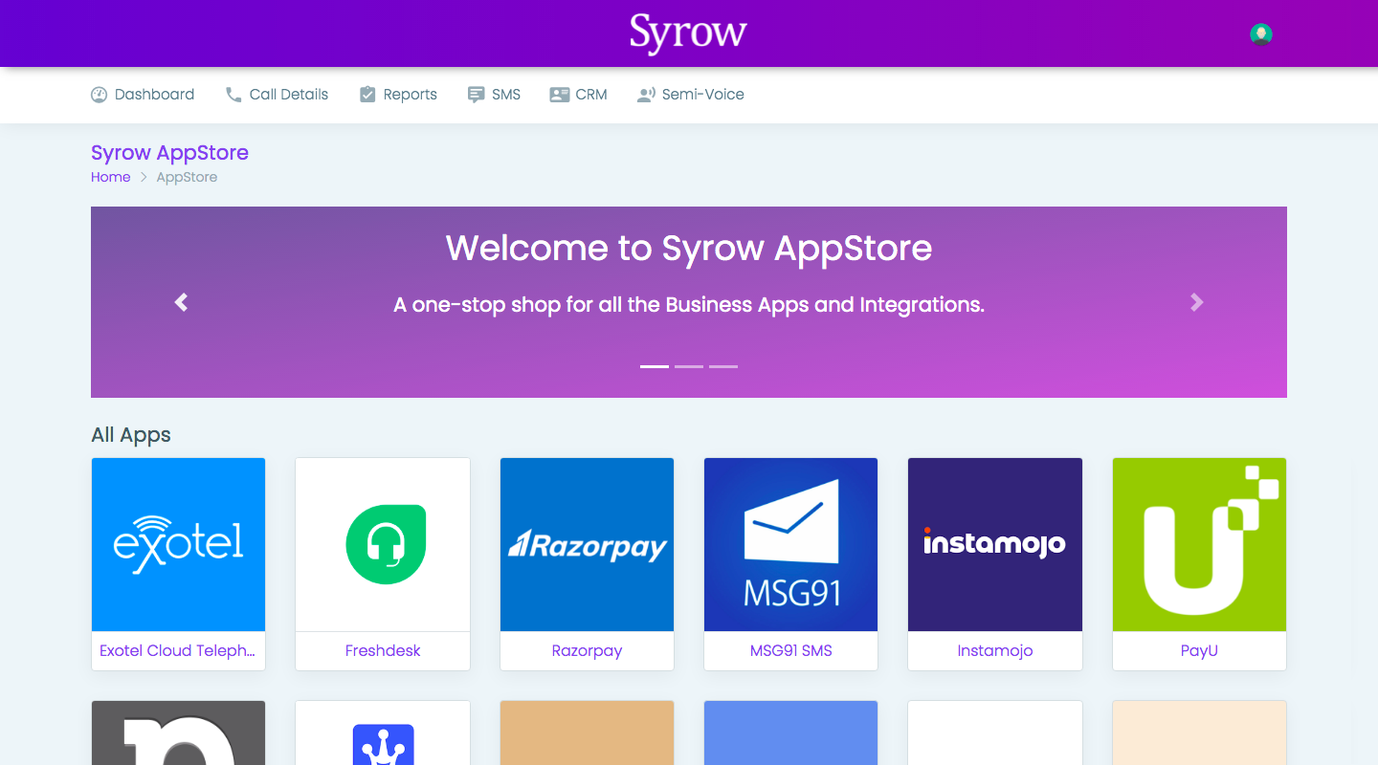Image resolution: width=1378 pixels, height=765 pixels.
Task: Open the SMS menu item
Action: point(494,95)
